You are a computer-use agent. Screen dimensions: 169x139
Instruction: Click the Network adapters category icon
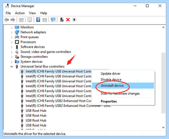pyautogui.click(x=17, y=32)
